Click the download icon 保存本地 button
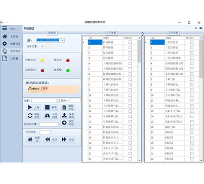The width and height of the screenshot is (204, 184). click(68, 116)
